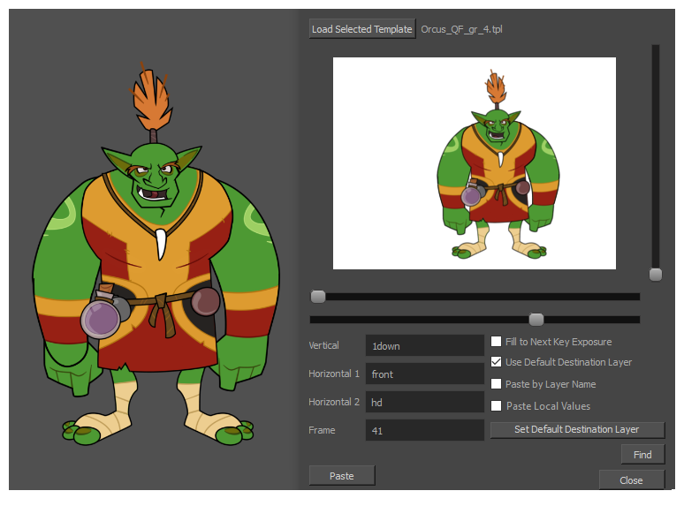This screenshot has height=506, width=684.
Task: Select the small template preview thumbnail
Action: coord(474,163)
